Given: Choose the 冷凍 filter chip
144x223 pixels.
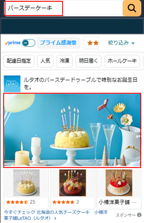Looking at the screenshot, I should click(x=64, y=61).
